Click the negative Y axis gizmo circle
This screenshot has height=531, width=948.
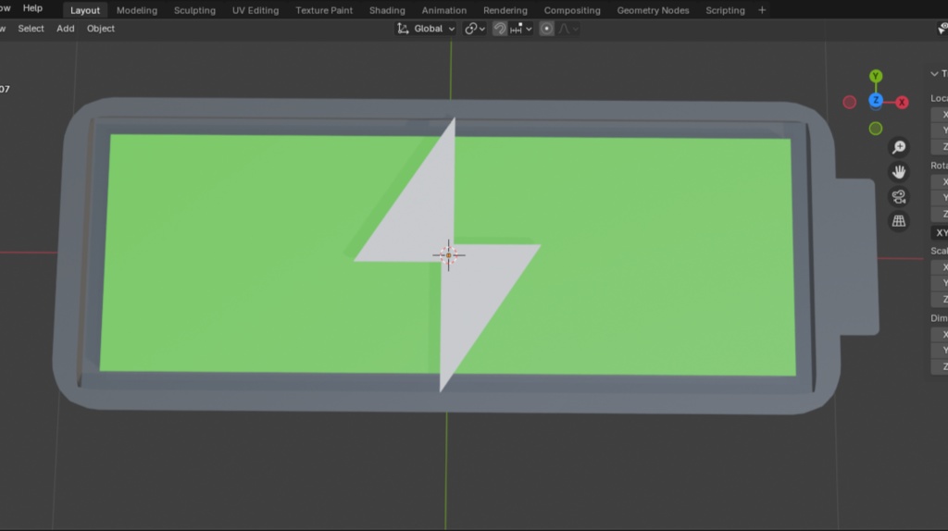click(x=876, y=128)
